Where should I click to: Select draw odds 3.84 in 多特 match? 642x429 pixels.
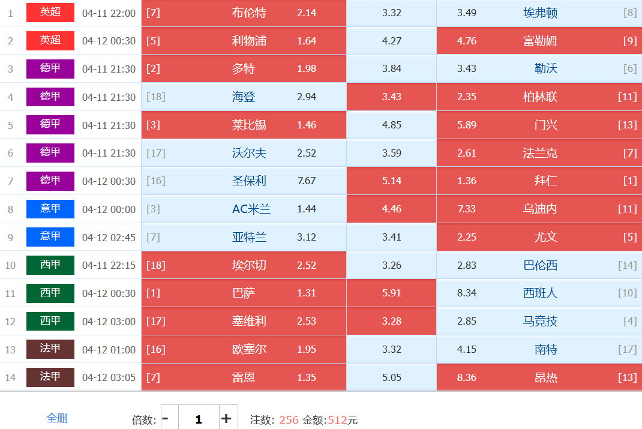point(391,68)
